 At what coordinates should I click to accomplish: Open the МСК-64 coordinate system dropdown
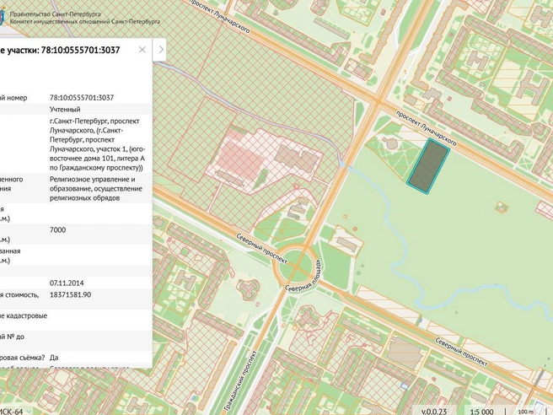[x=15, y=412]
